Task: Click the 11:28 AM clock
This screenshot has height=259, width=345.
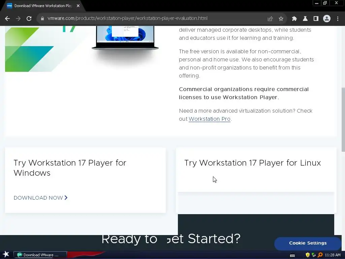Action: tap(333, 255)
